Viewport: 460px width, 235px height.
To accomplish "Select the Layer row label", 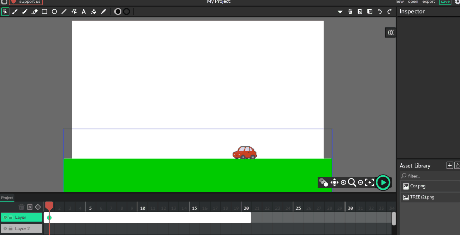I will [x=21, y=218].
